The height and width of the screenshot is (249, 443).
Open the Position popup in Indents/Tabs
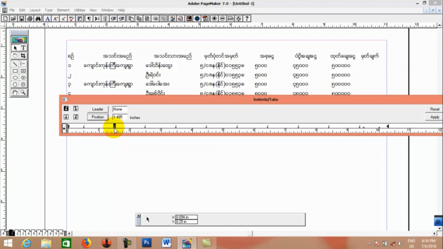98,117
